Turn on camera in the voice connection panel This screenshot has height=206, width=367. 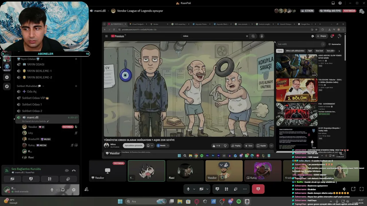point(12,179)
